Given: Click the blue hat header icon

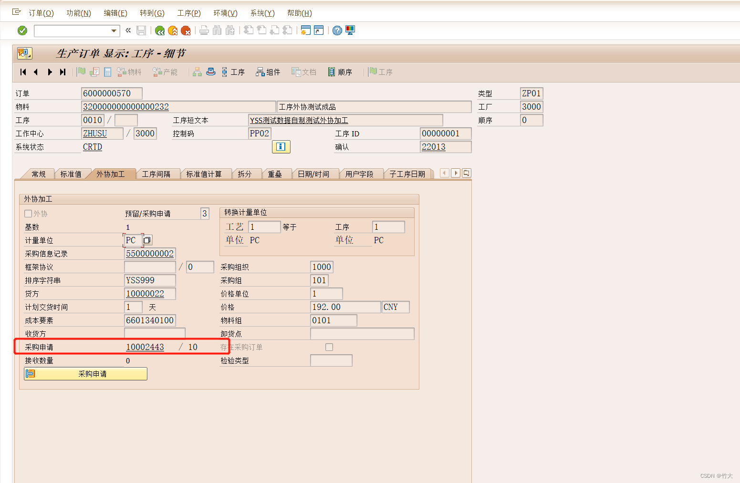Looking at the screenshot, I should pyautogui.click(x=211, y=72).
